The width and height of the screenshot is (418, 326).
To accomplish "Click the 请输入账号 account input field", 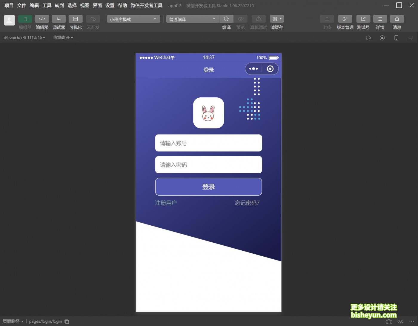I will [x=208, y=143].
